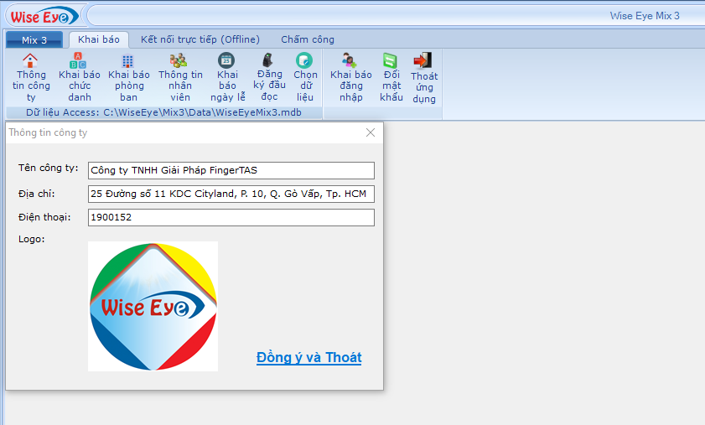Click Đăng ký đầu đọc device icon
705x425 pixels.
(268, 61)
